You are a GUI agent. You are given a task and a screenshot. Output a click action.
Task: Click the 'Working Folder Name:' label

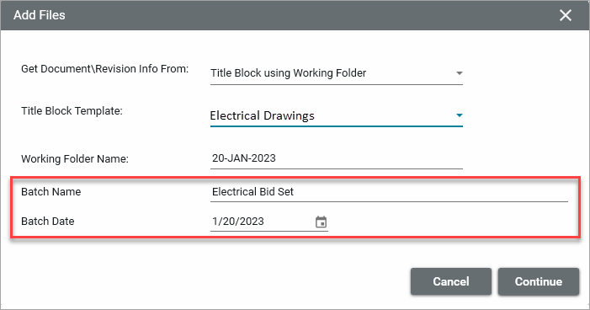75,158
